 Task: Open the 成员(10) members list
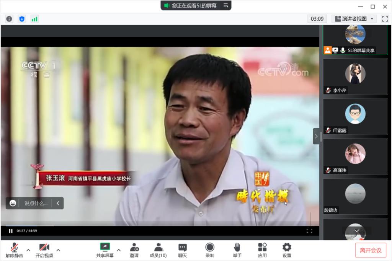(x=158, y=250)
